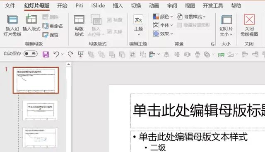
Task: Open the 背景 group dialog launcher
Action: point(212,44)
